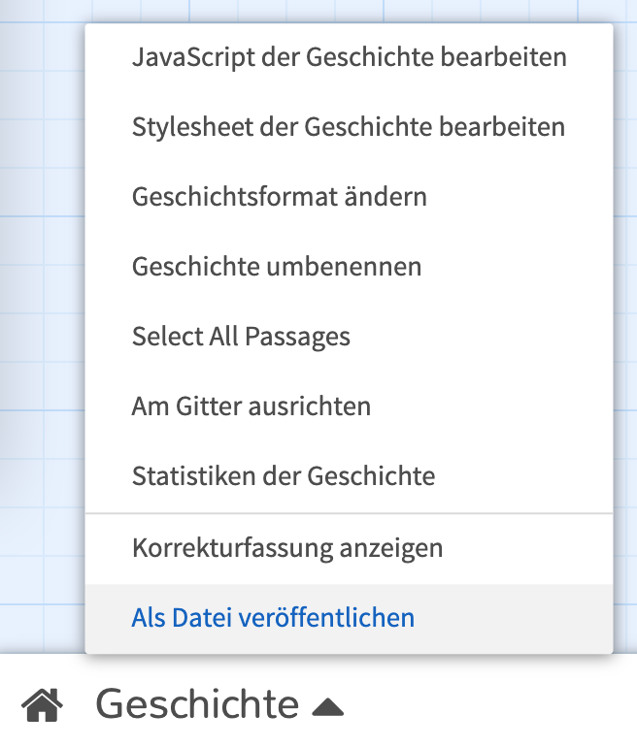
Task: Click the grid strip right of the menu
Action: click(625, 334)
